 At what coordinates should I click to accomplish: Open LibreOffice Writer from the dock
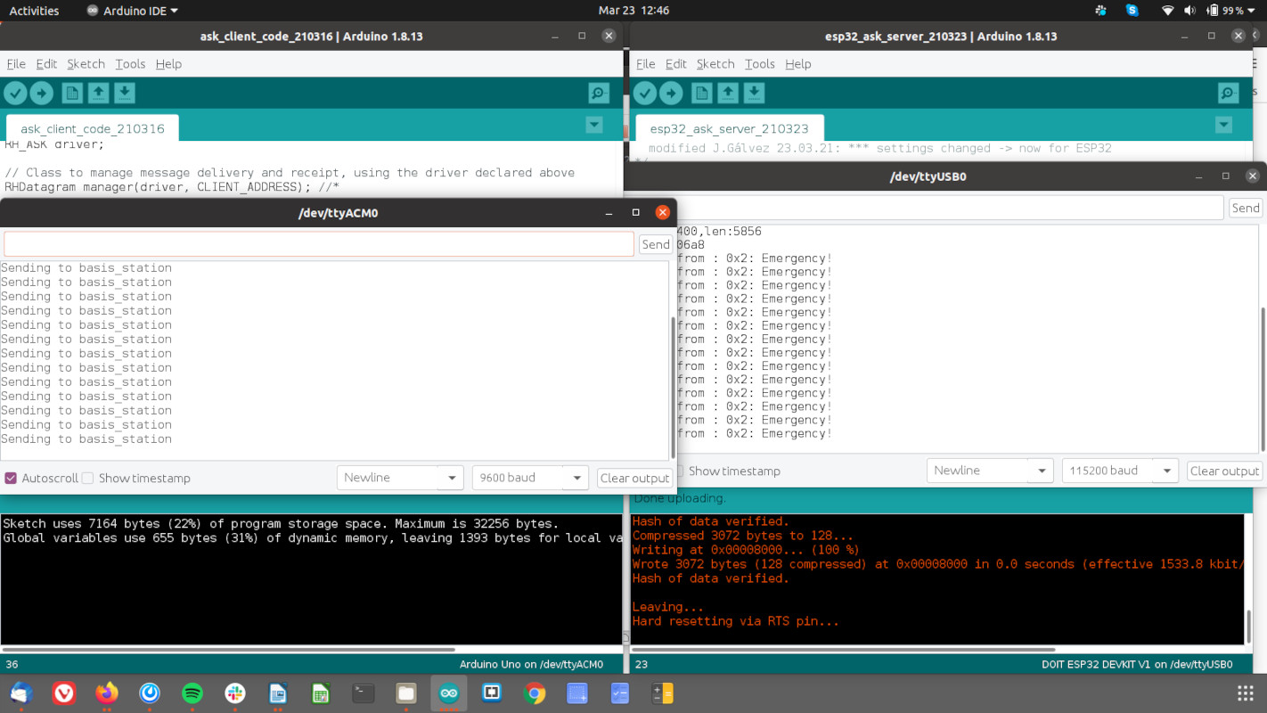tap(278, 693)
